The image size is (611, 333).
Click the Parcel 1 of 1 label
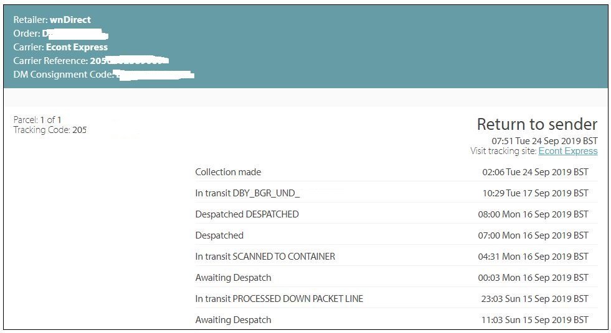[x=37, y=120]
